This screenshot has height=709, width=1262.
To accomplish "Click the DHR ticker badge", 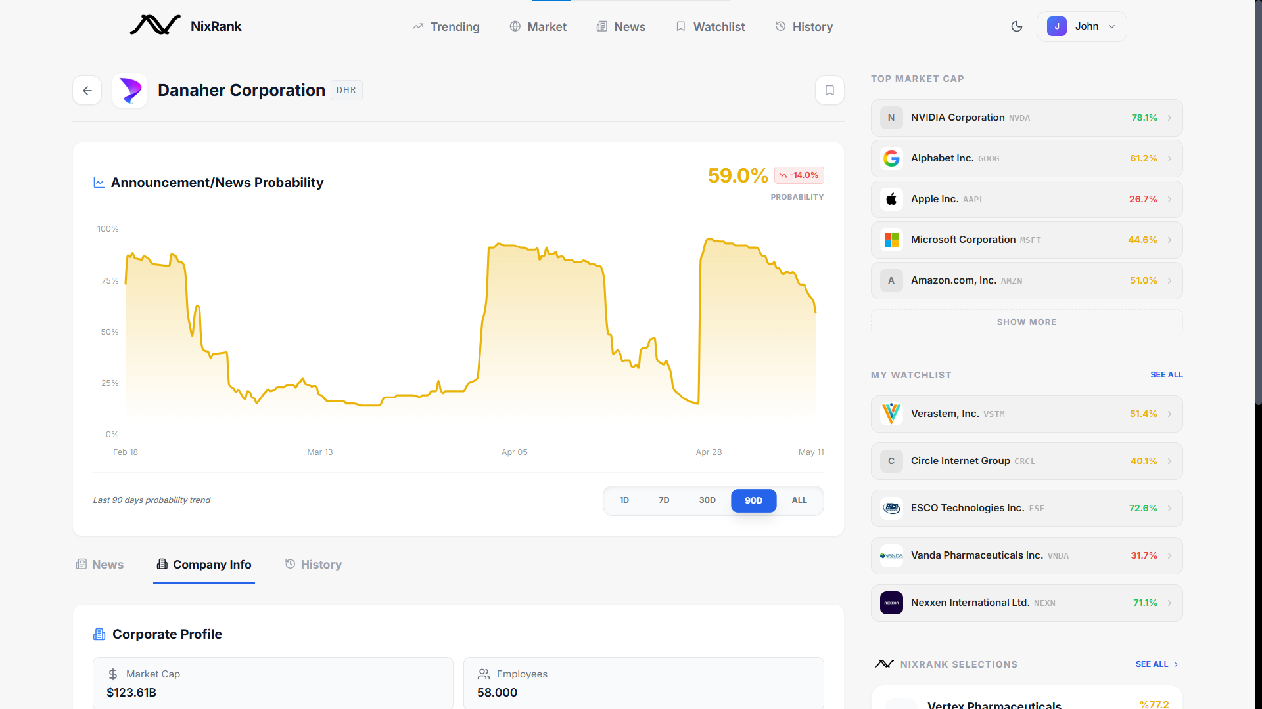I will point(346,91).
